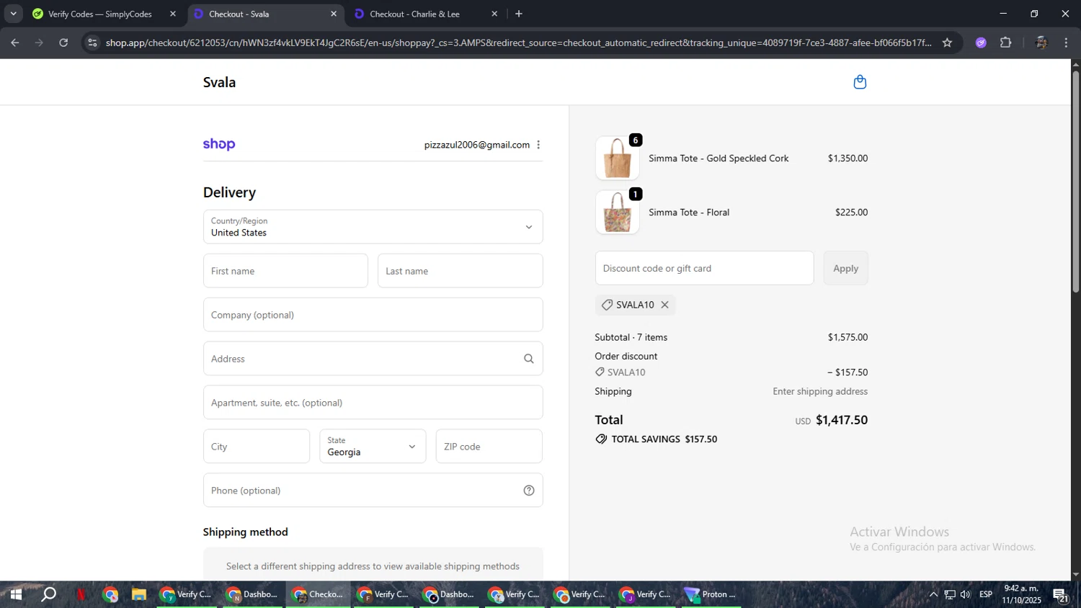Focus Apartment, suite, etc. field
1081x608 pixels.
[373, 403]
